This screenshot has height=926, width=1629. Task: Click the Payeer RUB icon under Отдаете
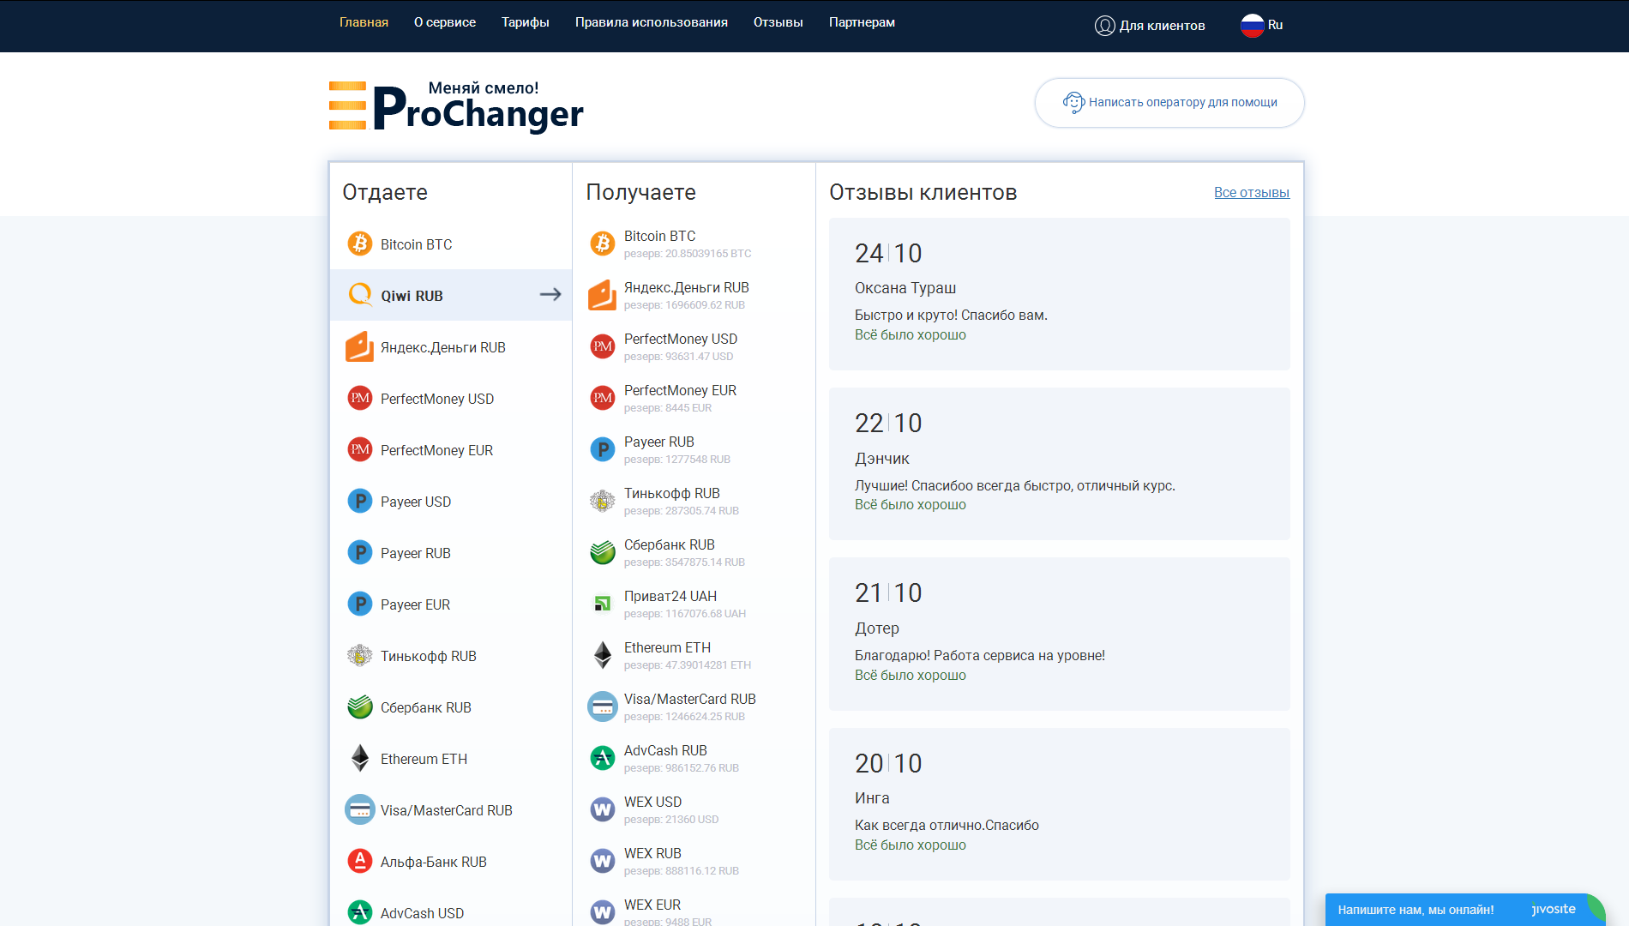click(x=360, y=552)
